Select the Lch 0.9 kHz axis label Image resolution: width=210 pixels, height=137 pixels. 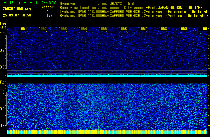coord(3,50)
